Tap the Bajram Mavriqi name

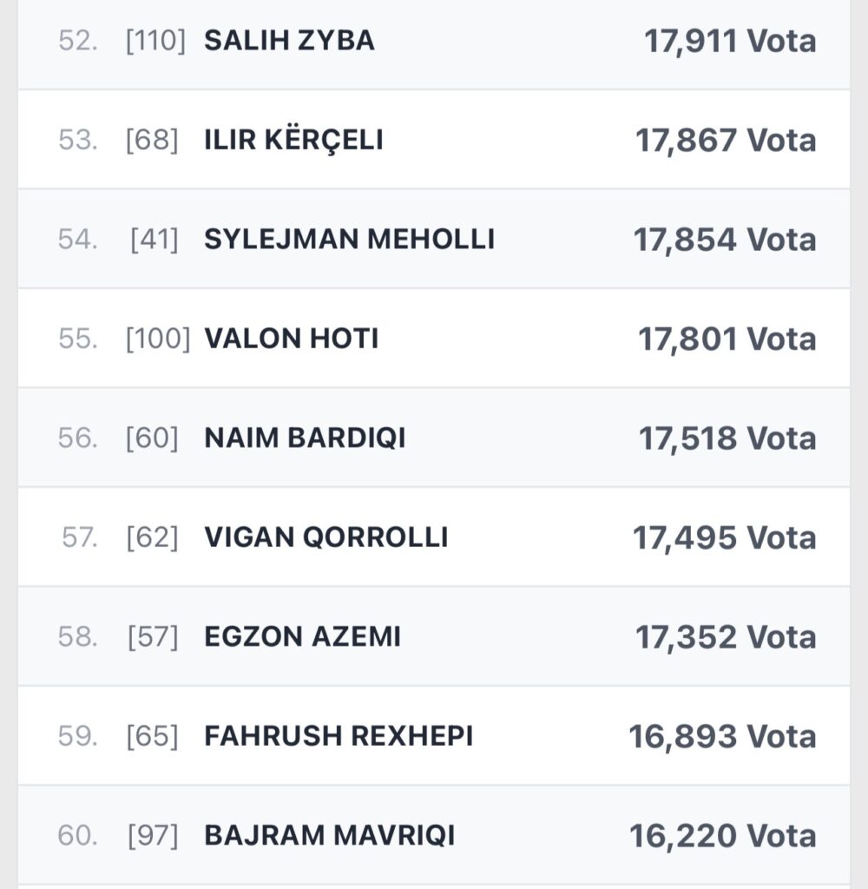tap(329, 836)
